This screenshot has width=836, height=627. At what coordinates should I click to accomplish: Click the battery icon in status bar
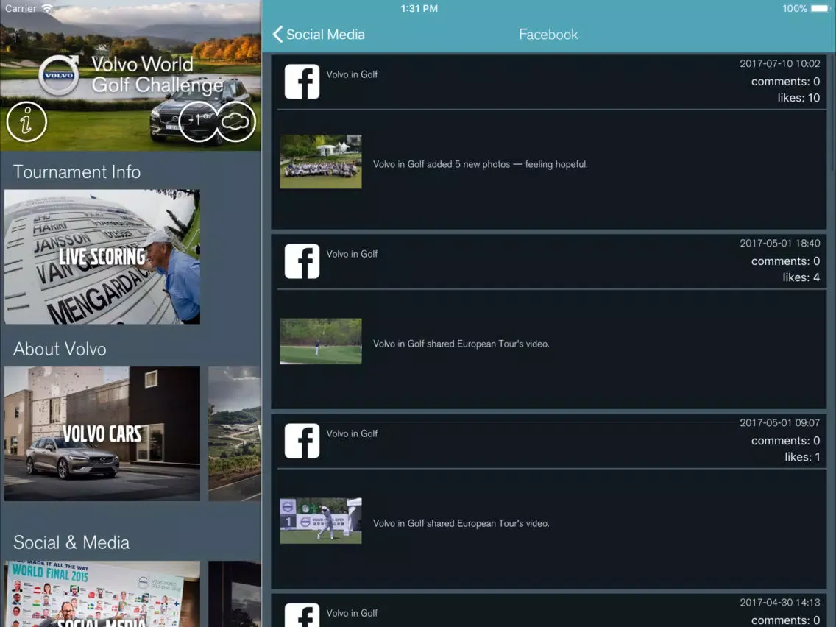pyautogui.click(x=820, y=9)
